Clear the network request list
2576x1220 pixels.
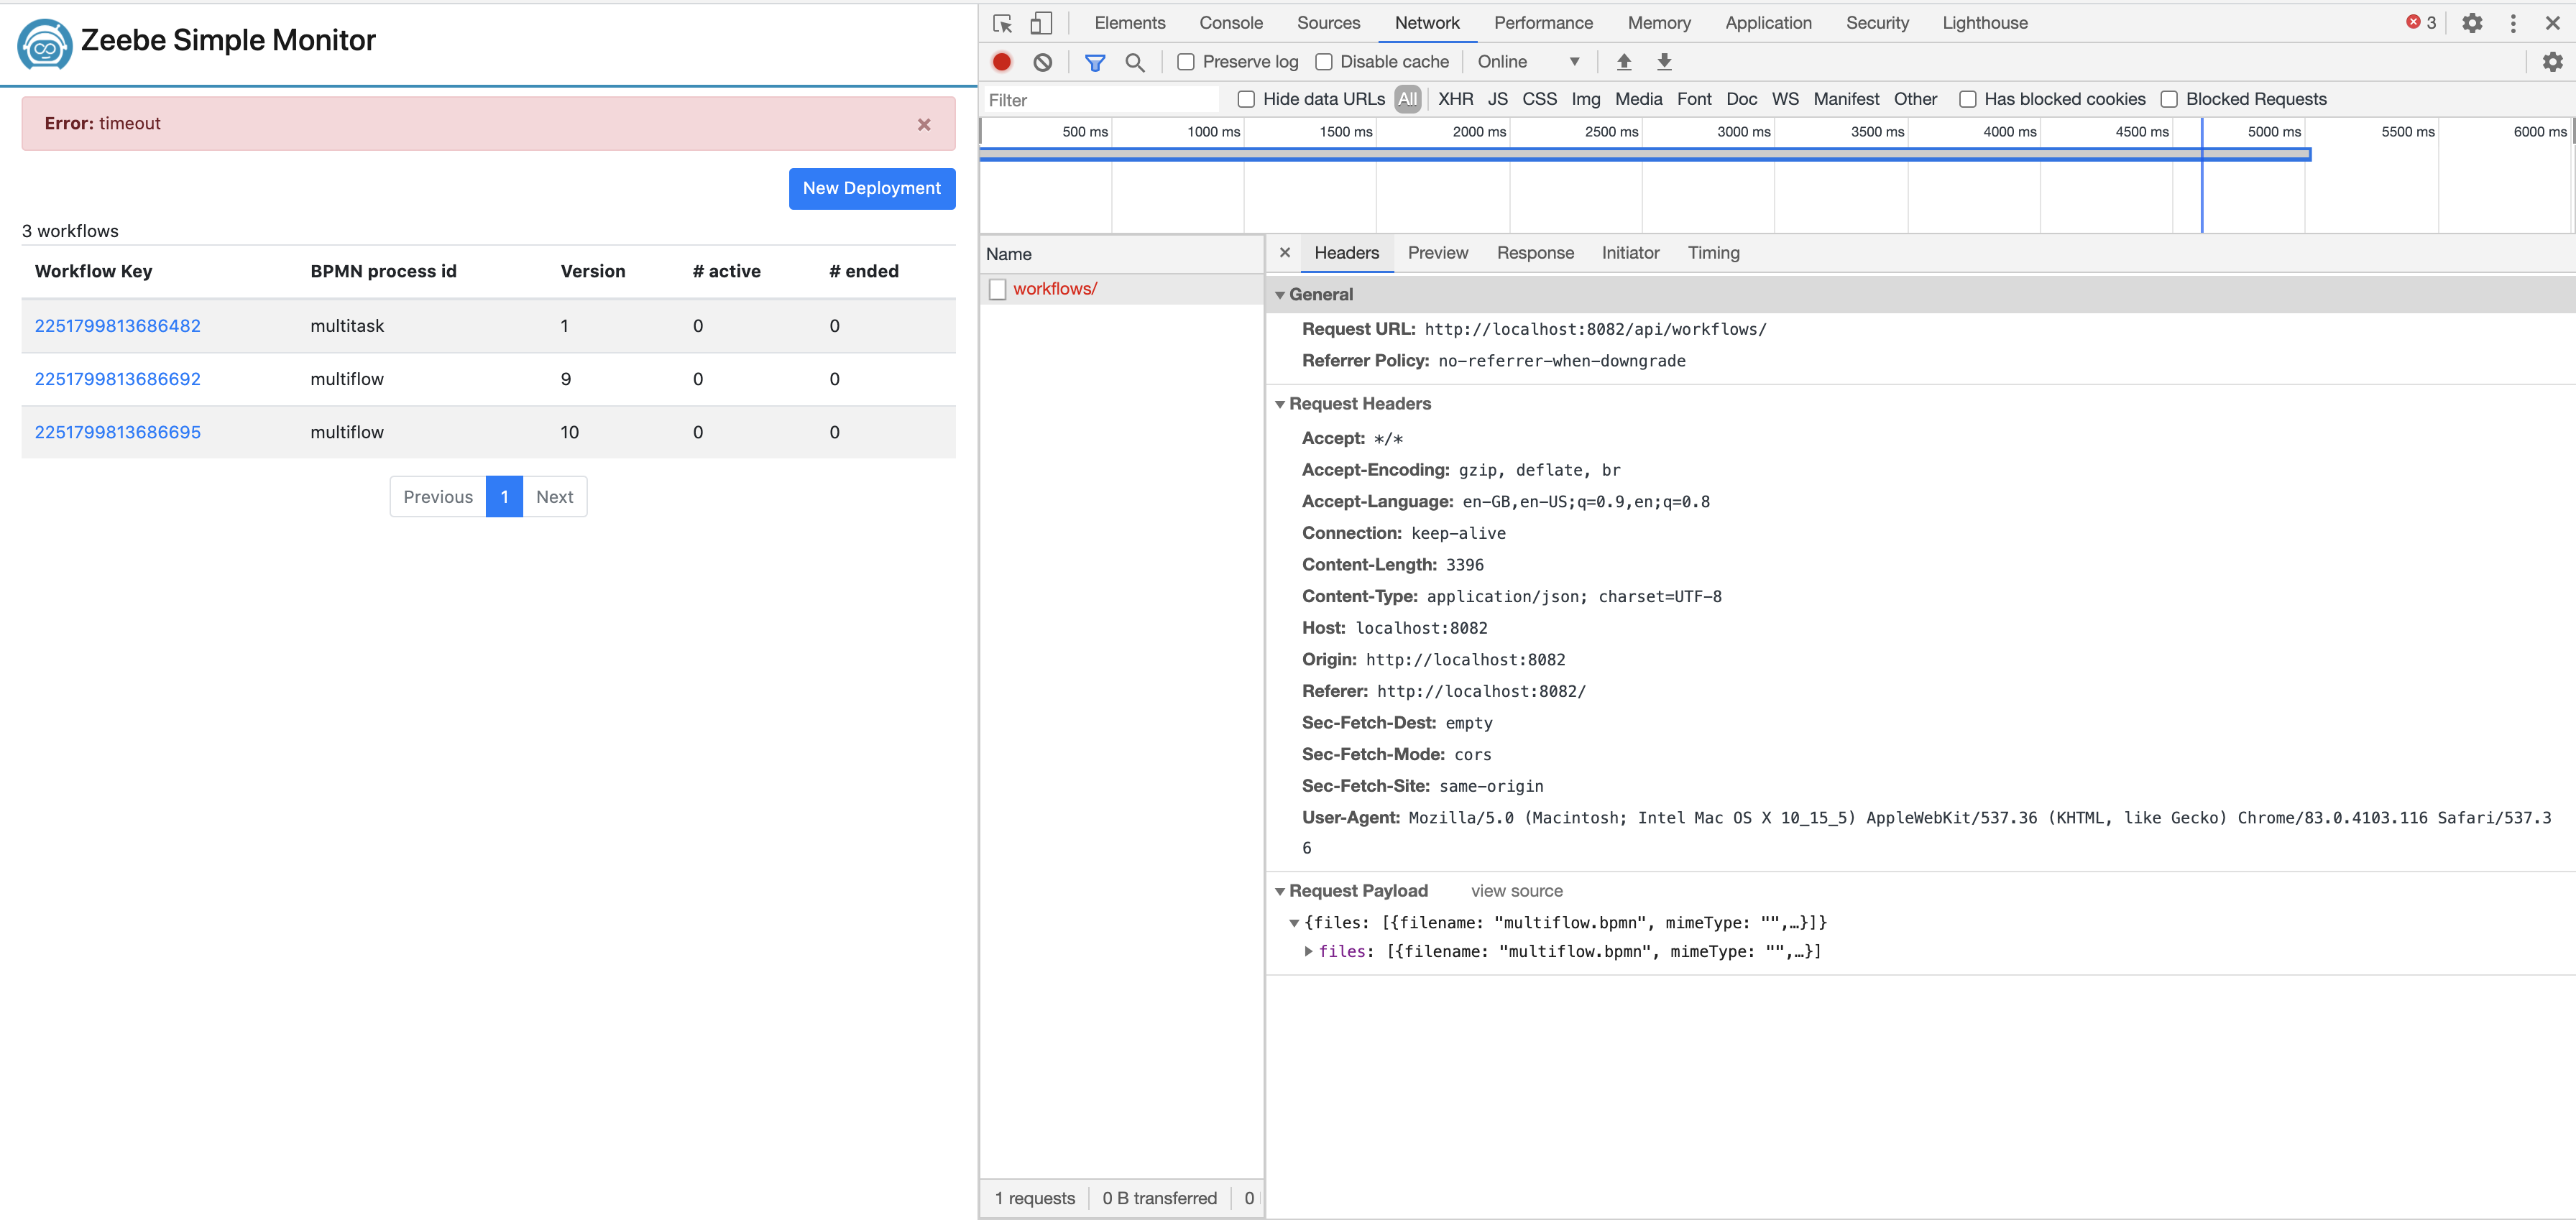click(1043, 61)
